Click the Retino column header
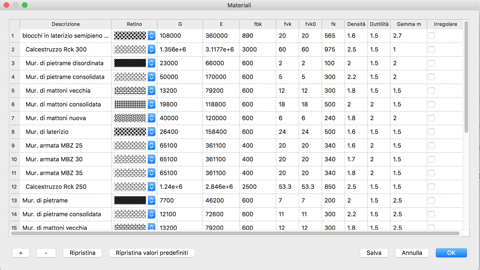The height and width of the screenshot is (270, 480). tap(135, 24)
